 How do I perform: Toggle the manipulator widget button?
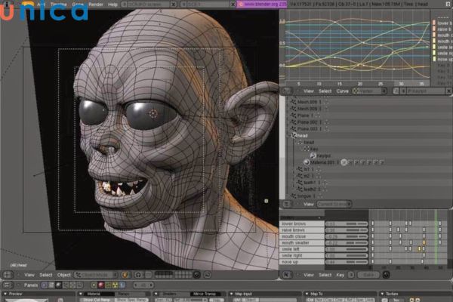148,275
